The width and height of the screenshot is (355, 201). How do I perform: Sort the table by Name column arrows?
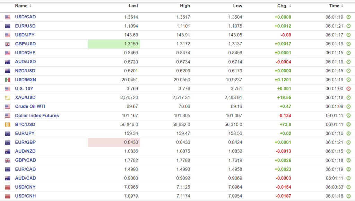pos(30,6)
